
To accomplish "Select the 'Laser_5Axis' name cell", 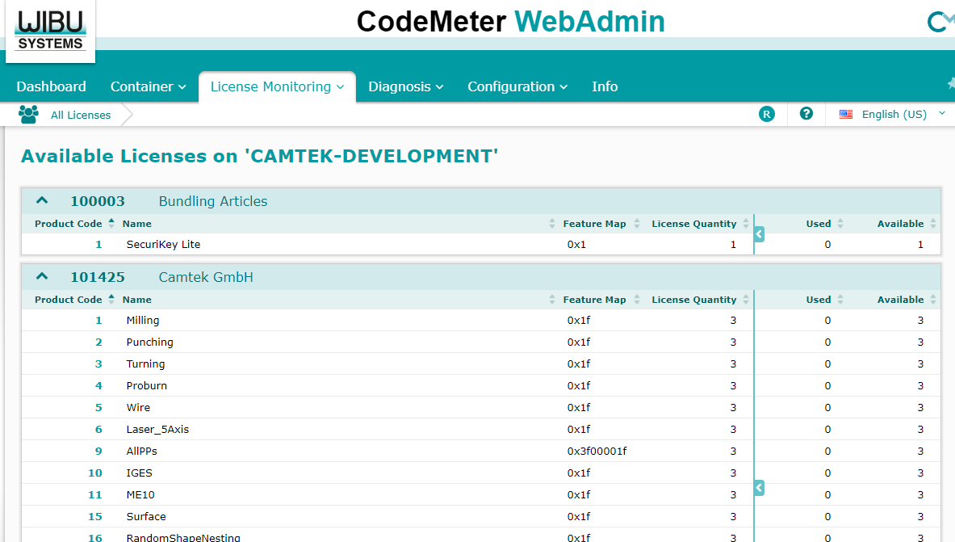I will [157, 429].
